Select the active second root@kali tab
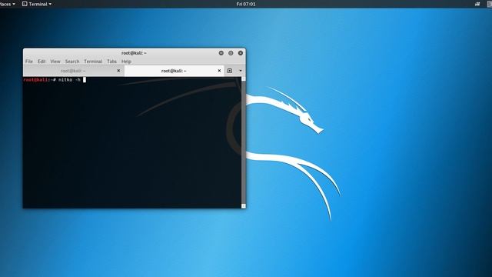Image resolution: width=492 pixels, height=277 pixels. click(174, 71)
